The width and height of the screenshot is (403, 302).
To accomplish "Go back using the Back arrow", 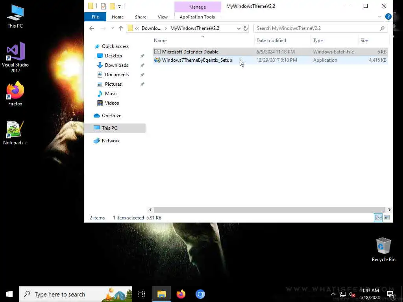I will click(92, 28).
